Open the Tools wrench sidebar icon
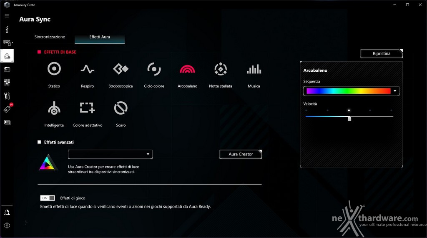Image resolution: width=427 pixels, height=238 pixels. [7, 96]
